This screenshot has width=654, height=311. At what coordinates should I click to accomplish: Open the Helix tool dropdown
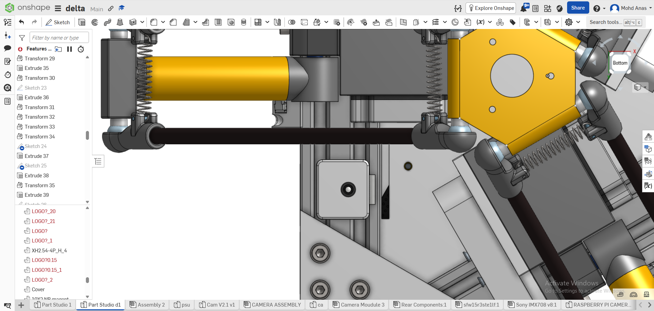[445, 22]
